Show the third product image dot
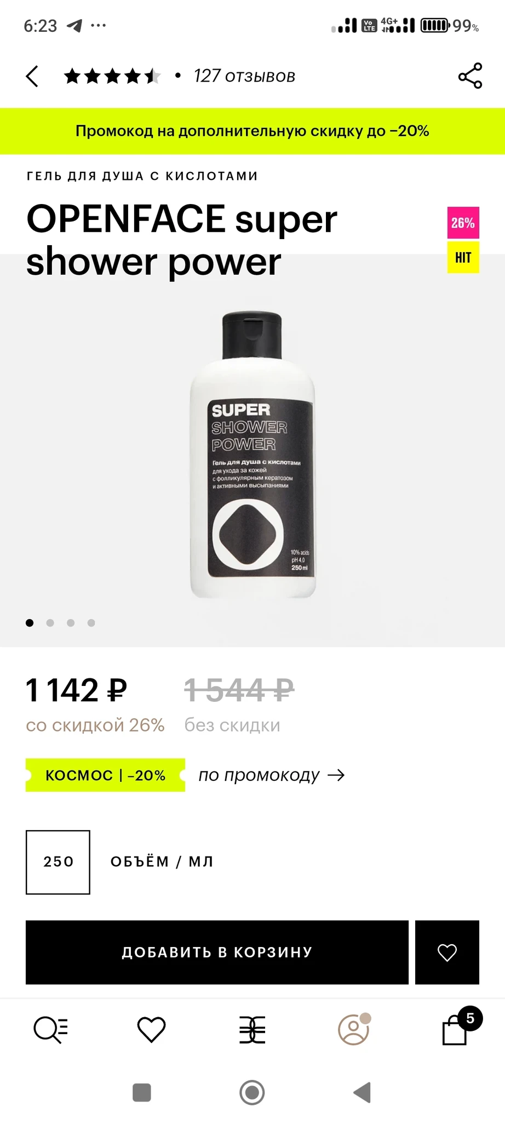505x1123 pixels. pyautogui.click(x=71, y=623)
